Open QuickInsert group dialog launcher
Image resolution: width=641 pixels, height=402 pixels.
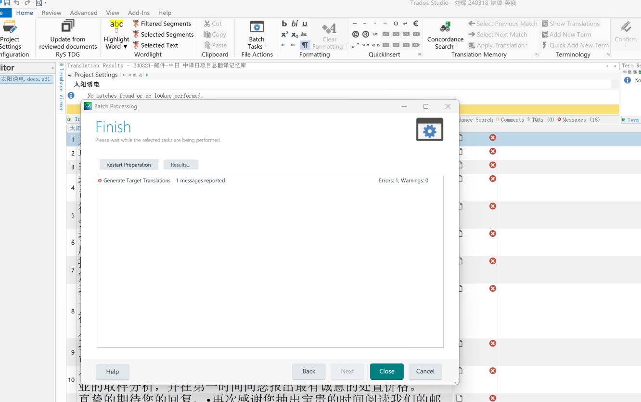coord(420,55)
